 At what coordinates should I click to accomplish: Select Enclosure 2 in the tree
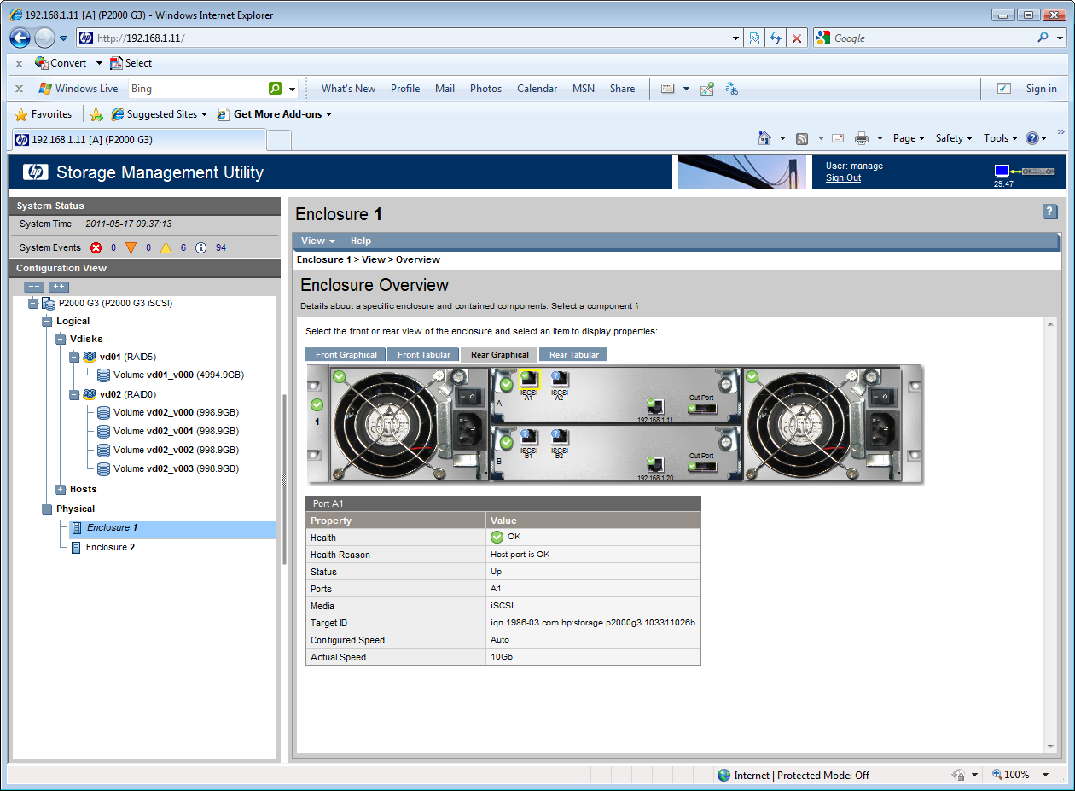pyautogui.click(x=102, y=547)
